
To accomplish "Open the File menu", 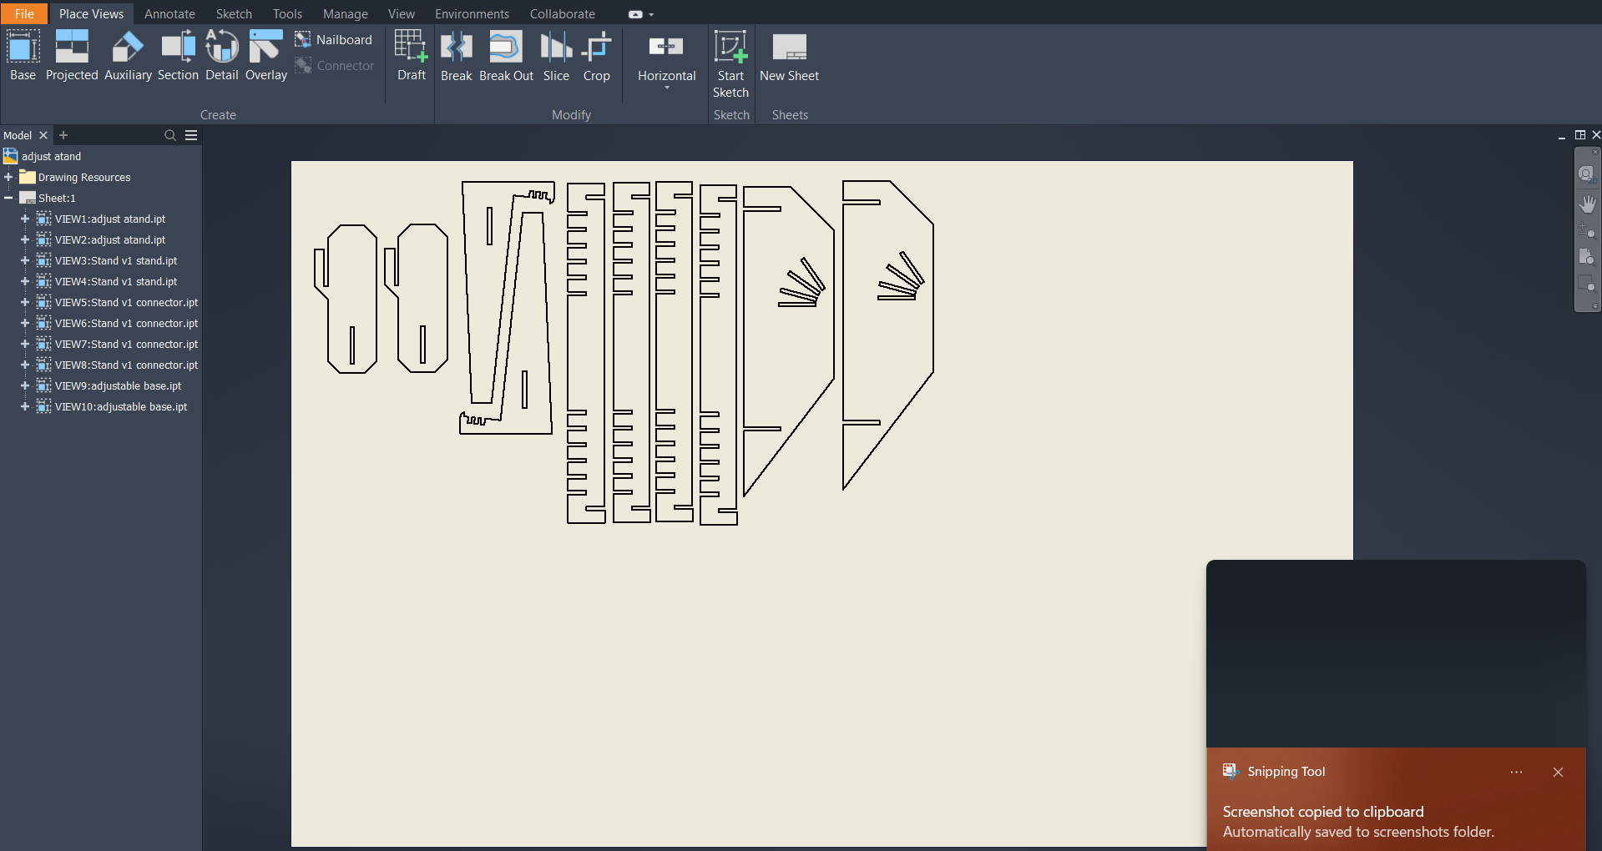I will click(x=24, y=14).
